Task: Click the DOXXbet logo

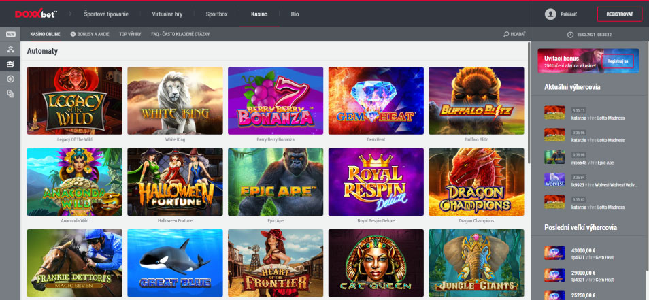Action: 35,14
